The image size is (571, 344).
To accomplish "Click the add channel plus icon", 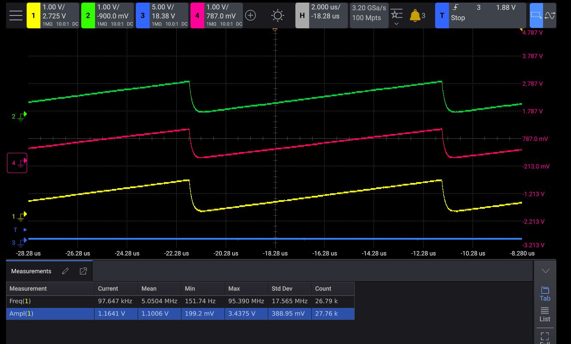I will coord(250,15).
